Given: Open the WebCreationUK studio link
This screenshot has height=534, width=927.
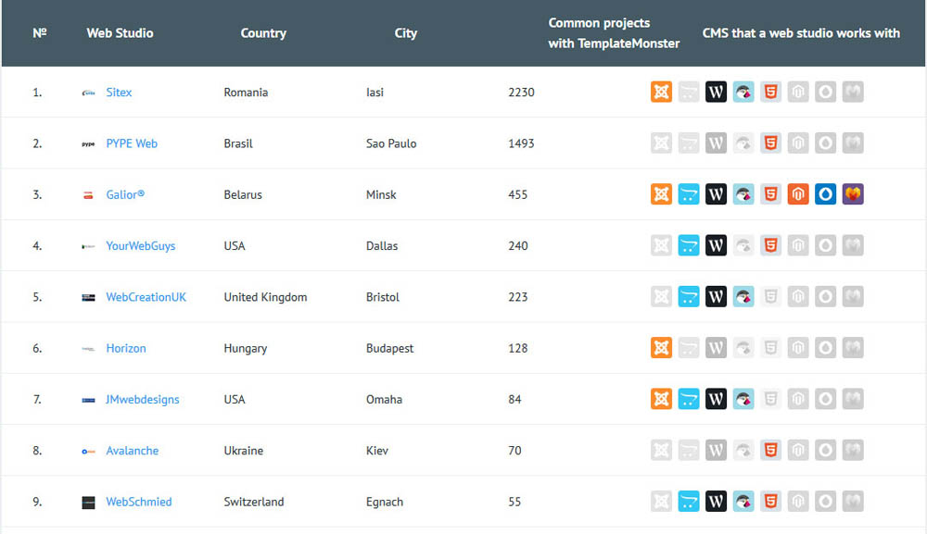Looking at the screenshot, I should pyautogui.click(x=146, y=297).
